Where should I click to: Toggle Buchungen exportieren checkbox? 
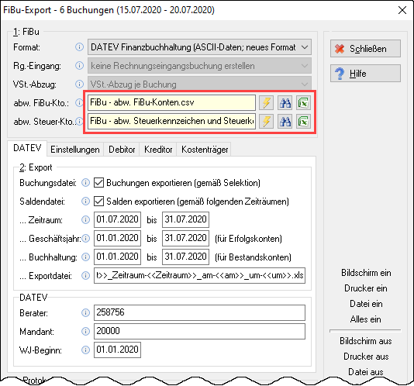click(98, 183)
